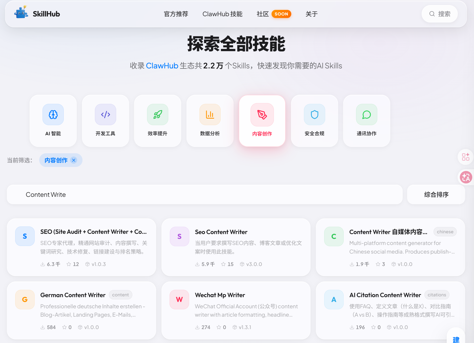Screen dimensions: 474x343
Task: Click the package icon beside v1.0.3
Action: (x=88, y=264)
